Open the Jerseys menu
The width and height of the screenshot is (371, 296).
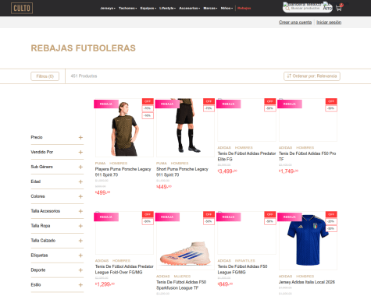tap(108, 9)
